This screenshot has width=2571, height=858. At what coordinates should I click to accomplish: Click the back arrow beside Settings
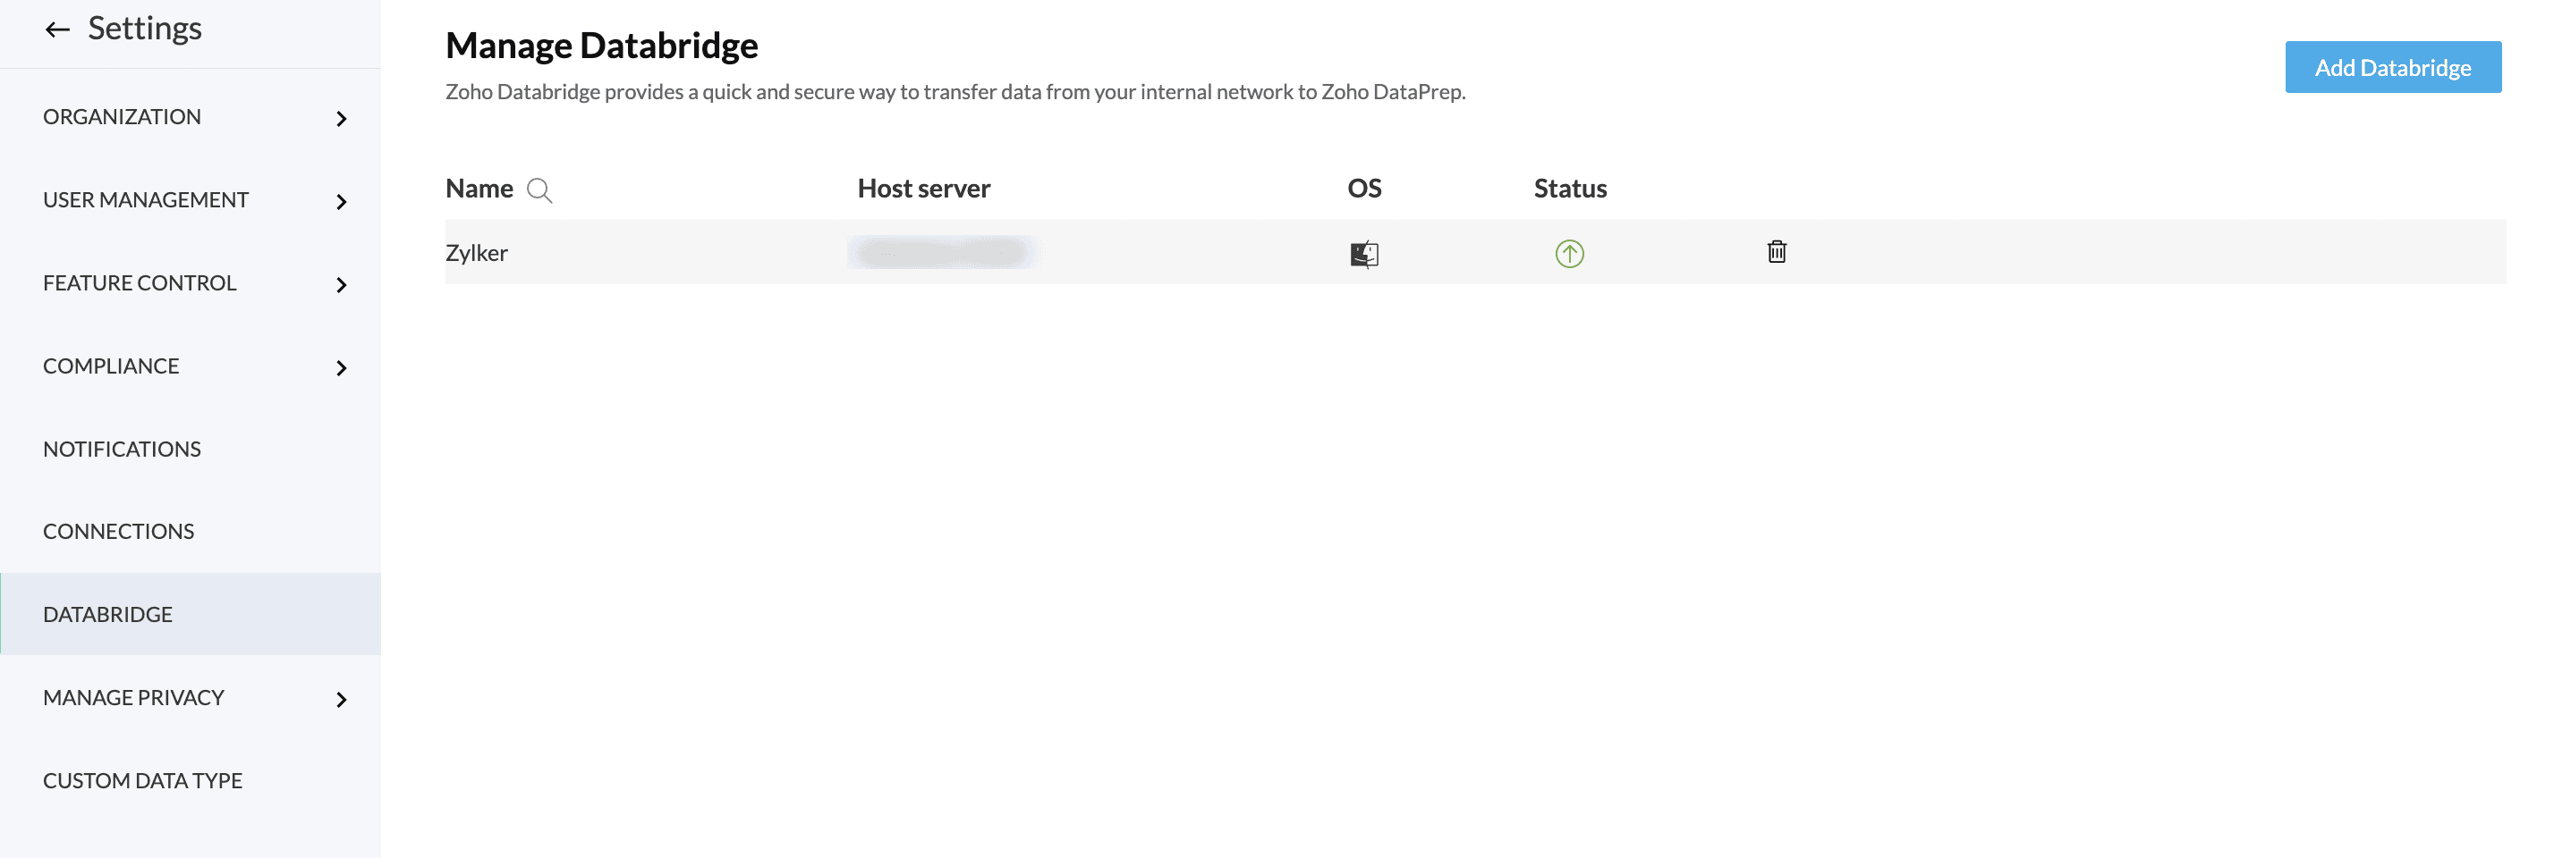[x=57, y=29]
